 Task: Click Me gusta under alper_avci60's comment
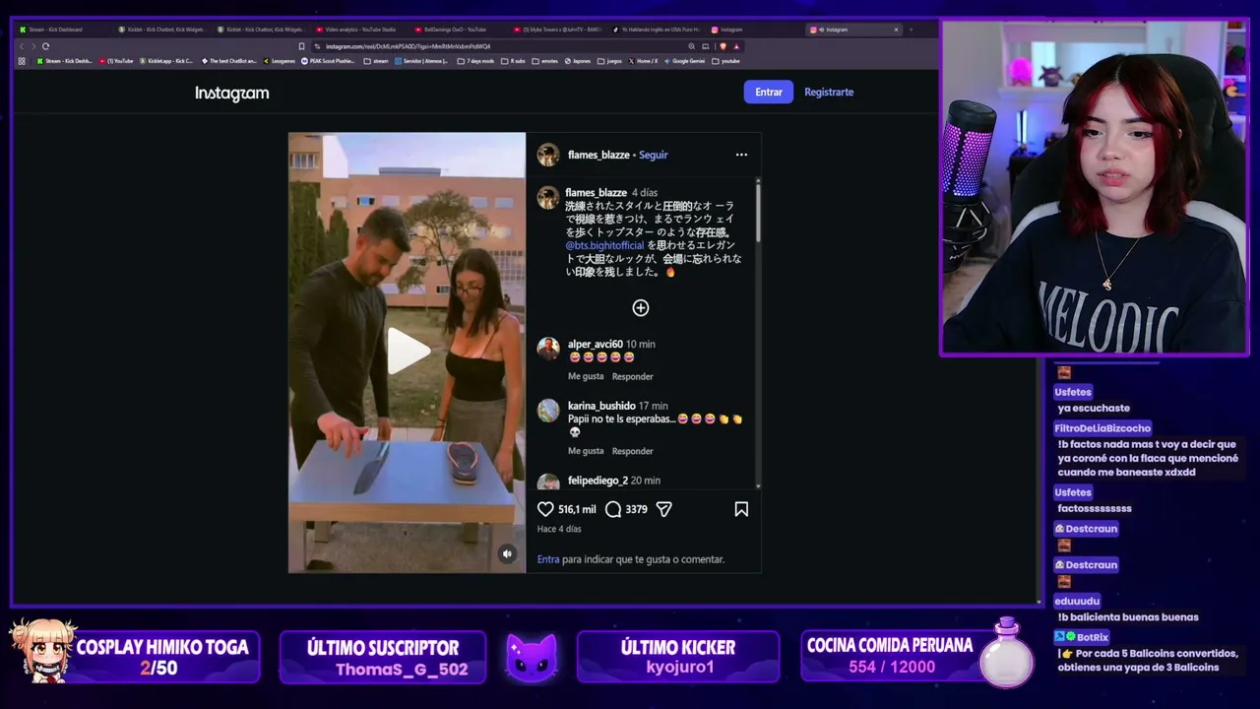[586, 376]
